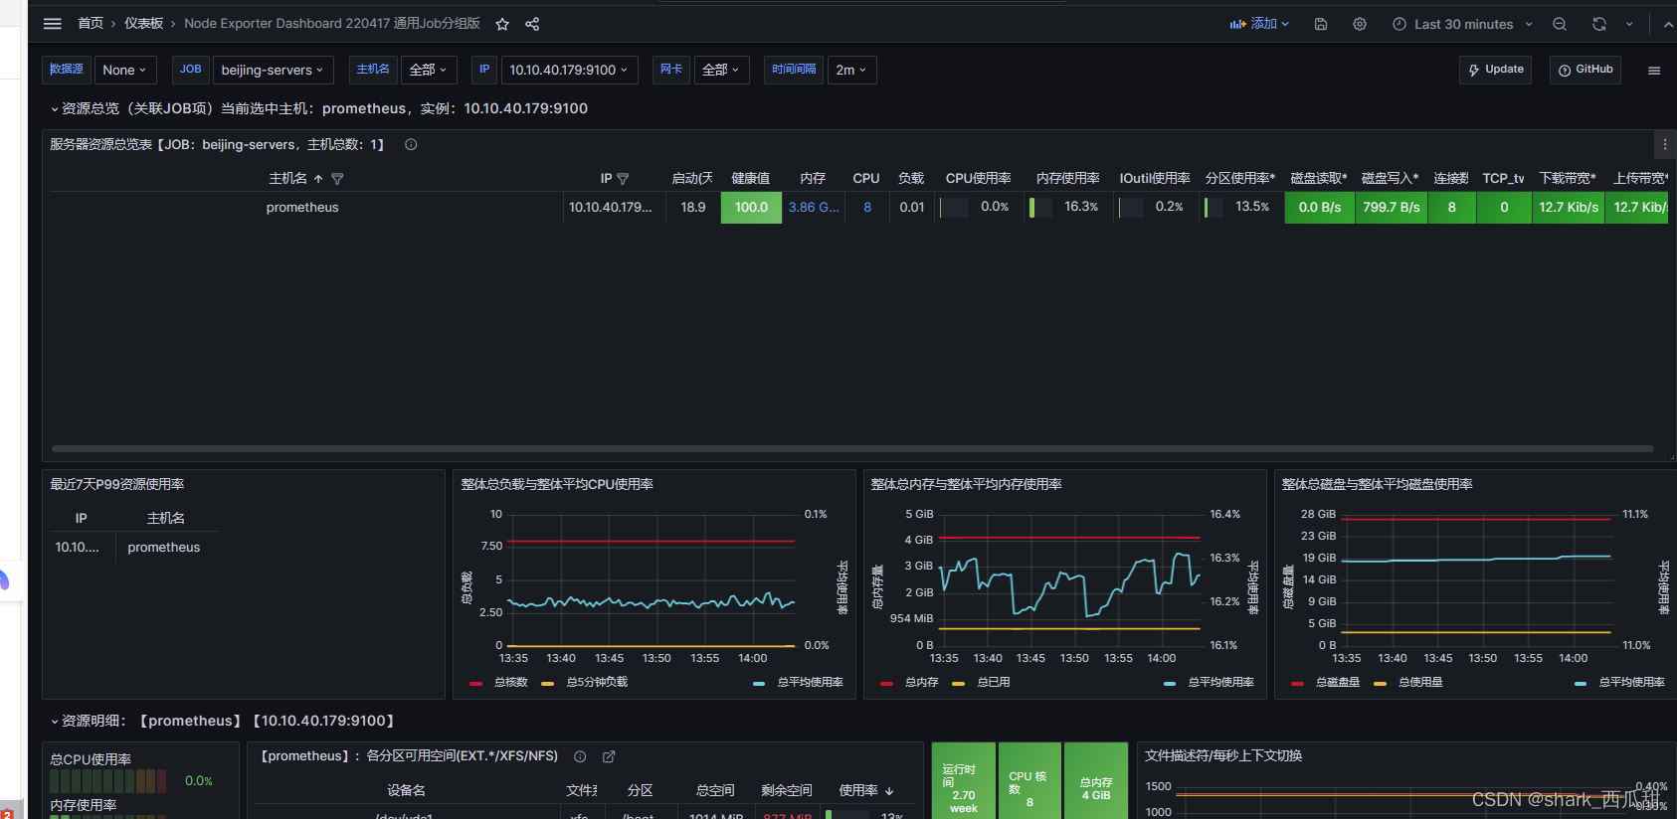
Task: Open the Last 30 minutes time picker
Action: pyautogui.click(x=1462, y=24)
